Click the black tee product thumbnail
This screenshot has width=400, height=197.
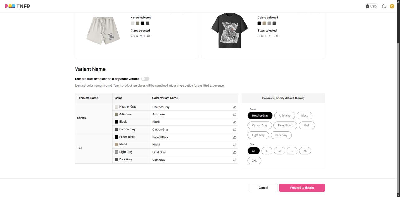click(229, 30)
